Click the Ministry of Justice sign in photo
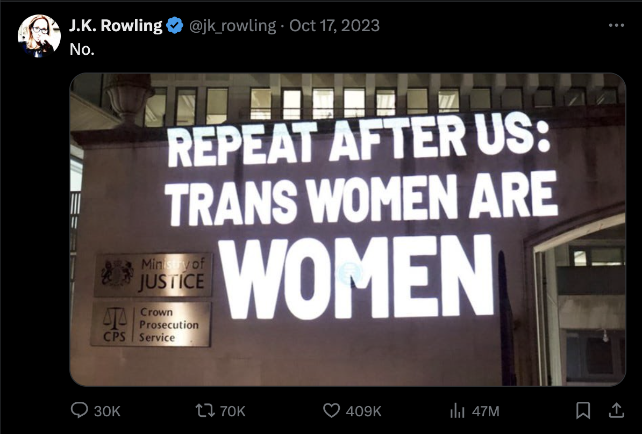This screenshot has height=434, width=642. [x=154, y=274]
